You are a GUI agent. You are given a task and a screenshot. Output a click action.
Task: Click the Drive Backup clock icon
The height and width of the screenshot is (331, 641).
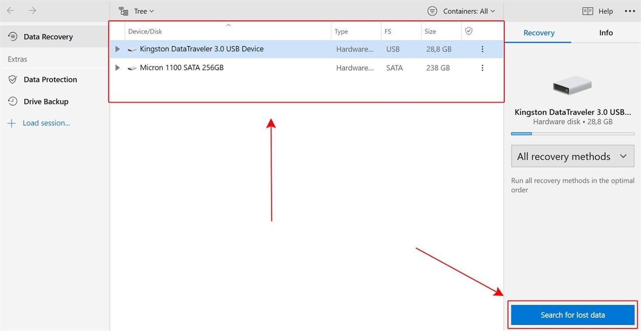(x=13, y=101)
